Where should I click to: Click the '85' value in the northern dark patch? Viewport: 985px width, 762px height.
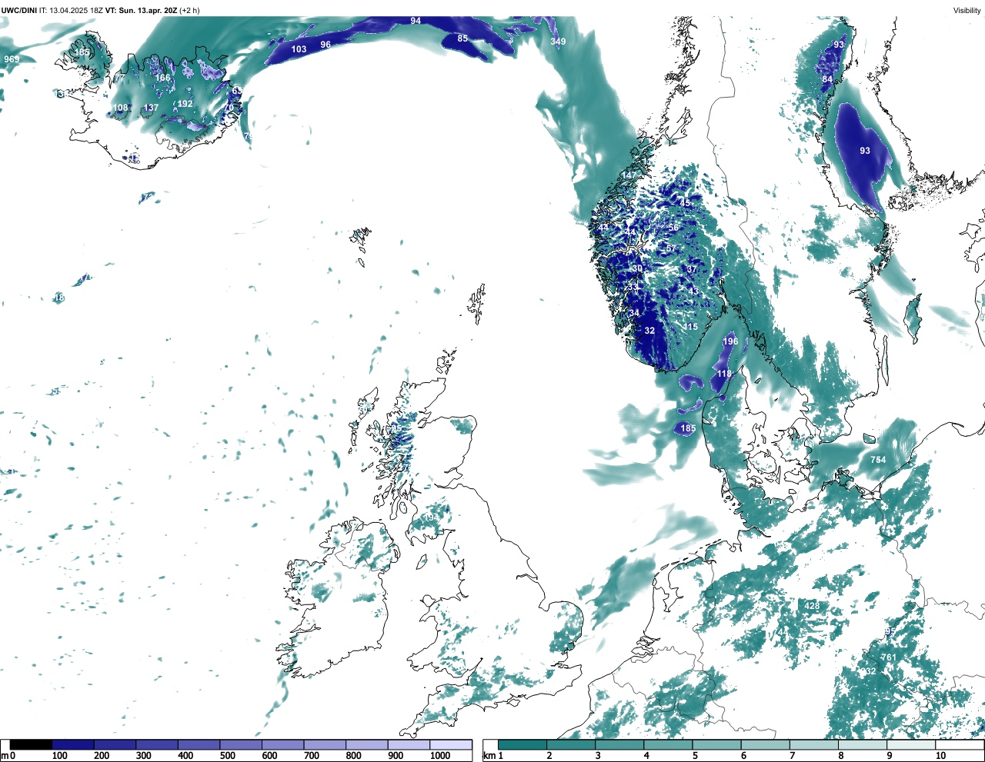click(x=462, y=38)
